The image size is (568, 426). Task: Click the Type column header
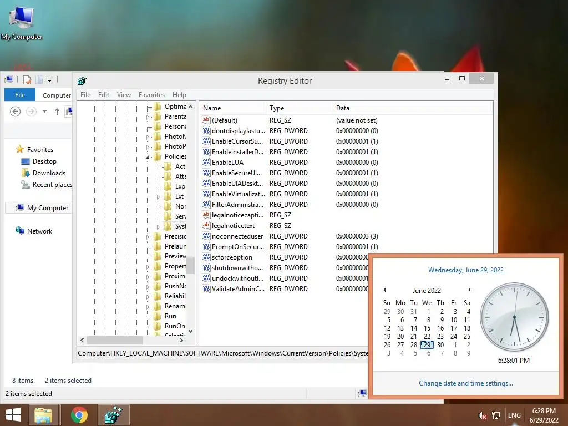[x=299, y=108]
